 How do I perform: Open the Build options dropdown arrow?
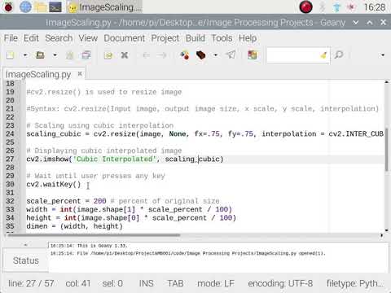pyautogui.click(x=216, y=55)
